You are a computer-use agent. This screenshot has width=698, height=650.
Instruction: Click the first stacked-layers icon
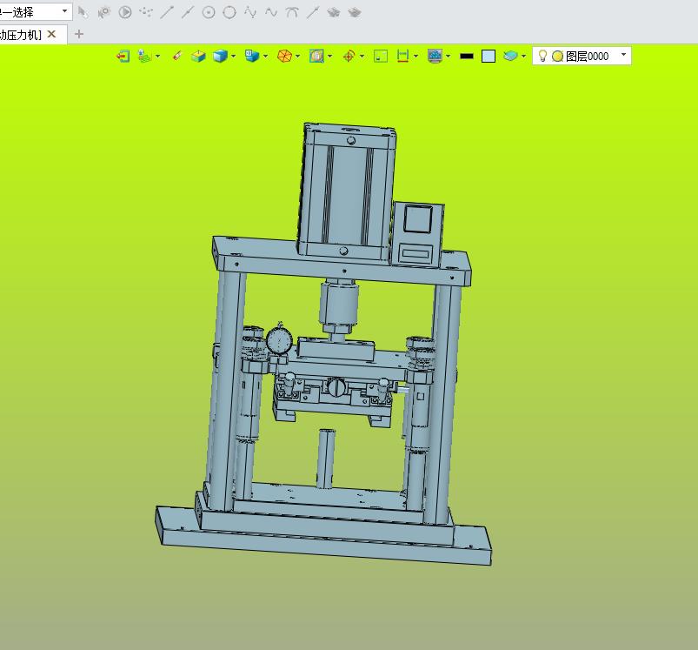click(x=334, y=12)
